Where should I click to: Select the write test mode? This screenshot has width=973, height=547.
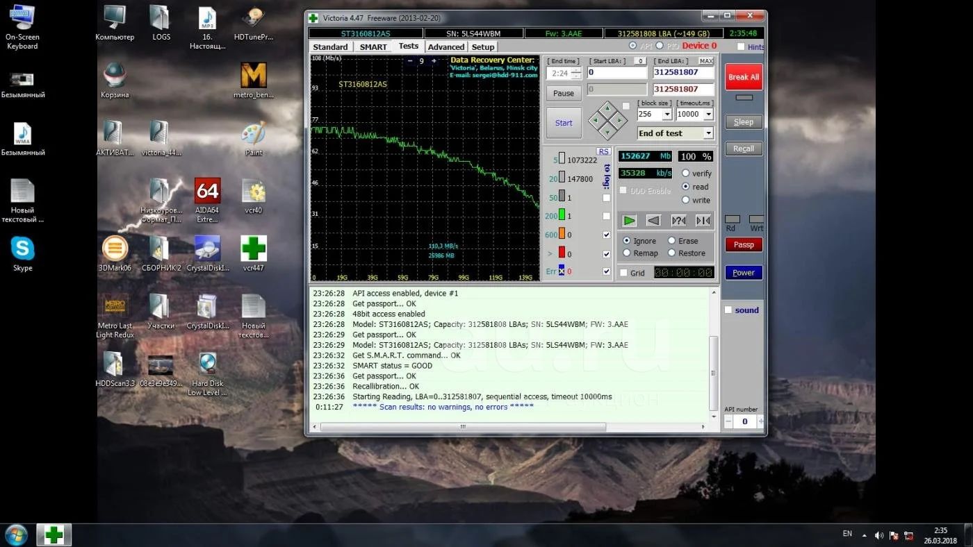686,200
